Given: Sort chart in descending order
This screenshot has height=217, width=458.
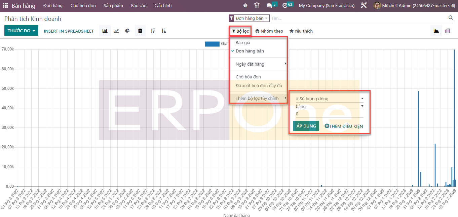Looking at the screenshot, I should click(153, 31).
